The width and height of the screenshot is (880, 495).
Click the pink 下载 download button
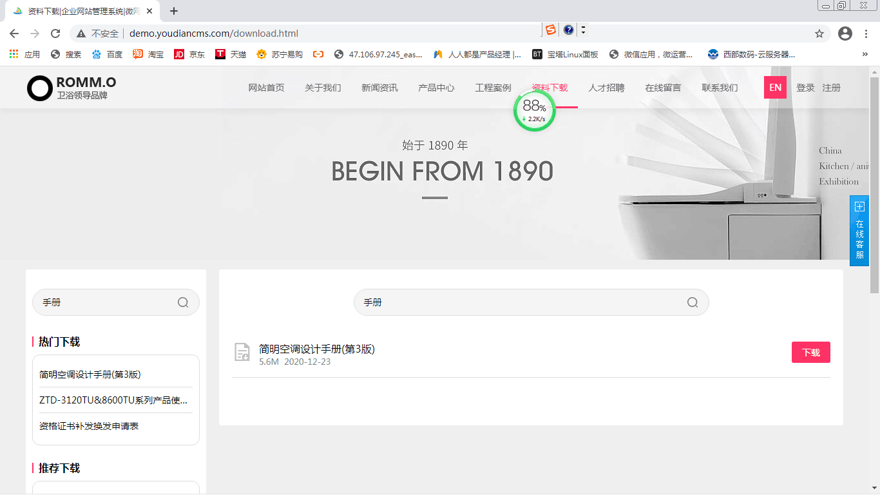point(811,353)
